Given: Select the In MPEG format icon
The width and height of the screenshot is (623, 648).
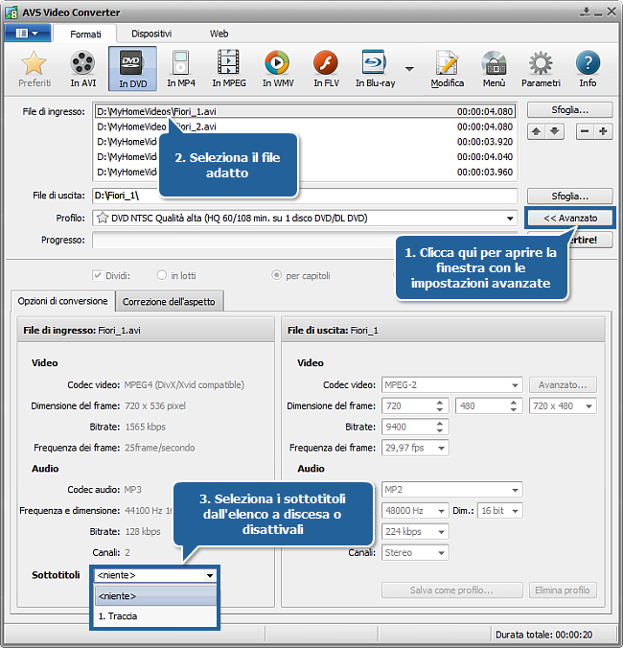Looking at the screenshot, I should 227,64.
